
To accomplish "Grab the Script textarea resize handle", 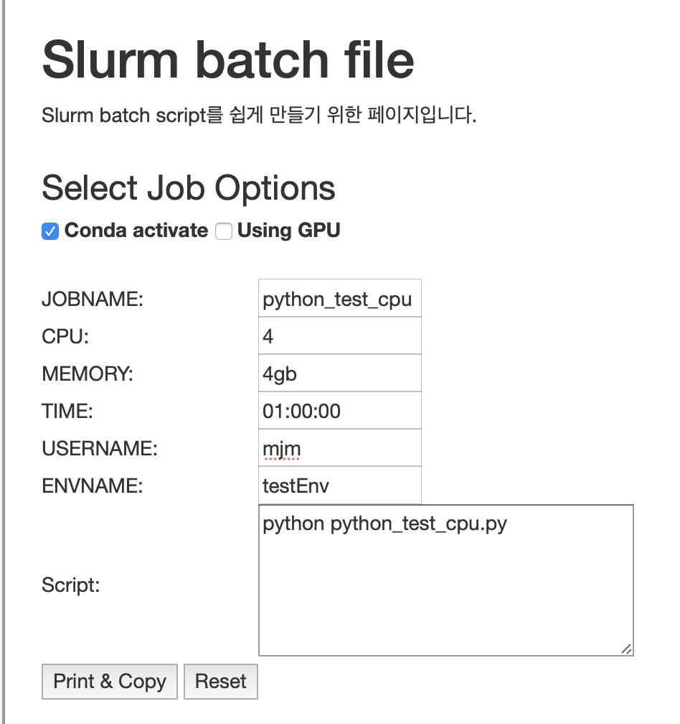I will coord(626,649).
